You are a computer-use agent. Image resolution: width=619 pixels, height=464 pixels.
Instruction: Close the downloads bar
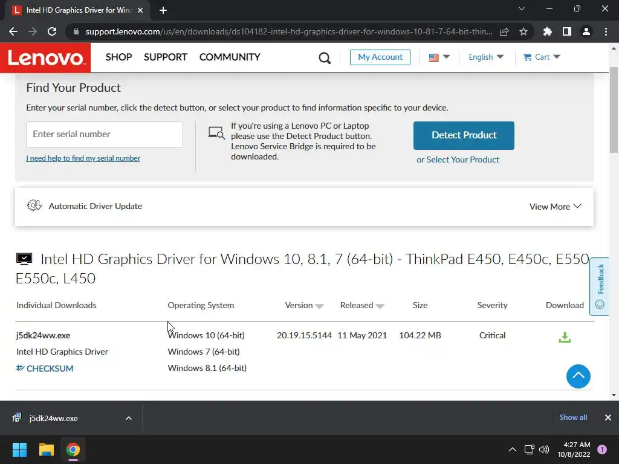(608, 417)
